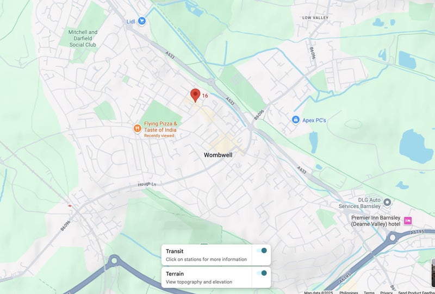Click the Premier Inn hotel bed icon

tap(407, 221)
